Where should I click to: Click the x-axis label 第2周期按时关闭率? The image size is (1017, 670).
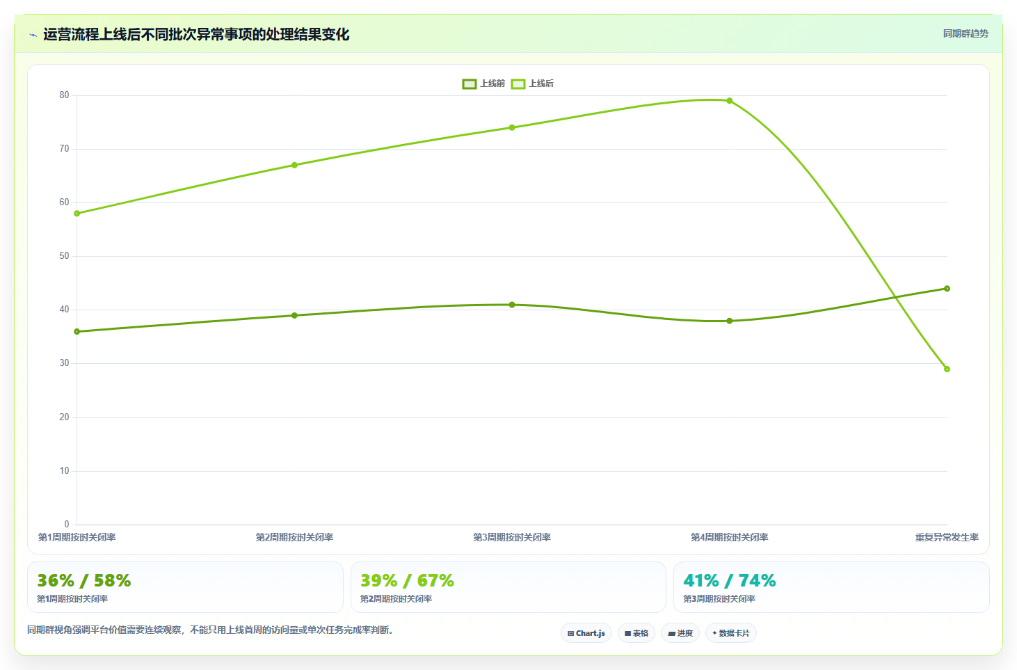(294, 537)
